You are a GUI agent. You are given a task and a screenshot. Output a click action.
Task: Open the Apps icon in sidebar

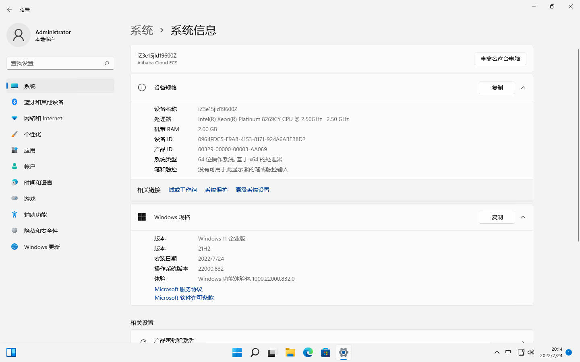click(x=14, y=150)
